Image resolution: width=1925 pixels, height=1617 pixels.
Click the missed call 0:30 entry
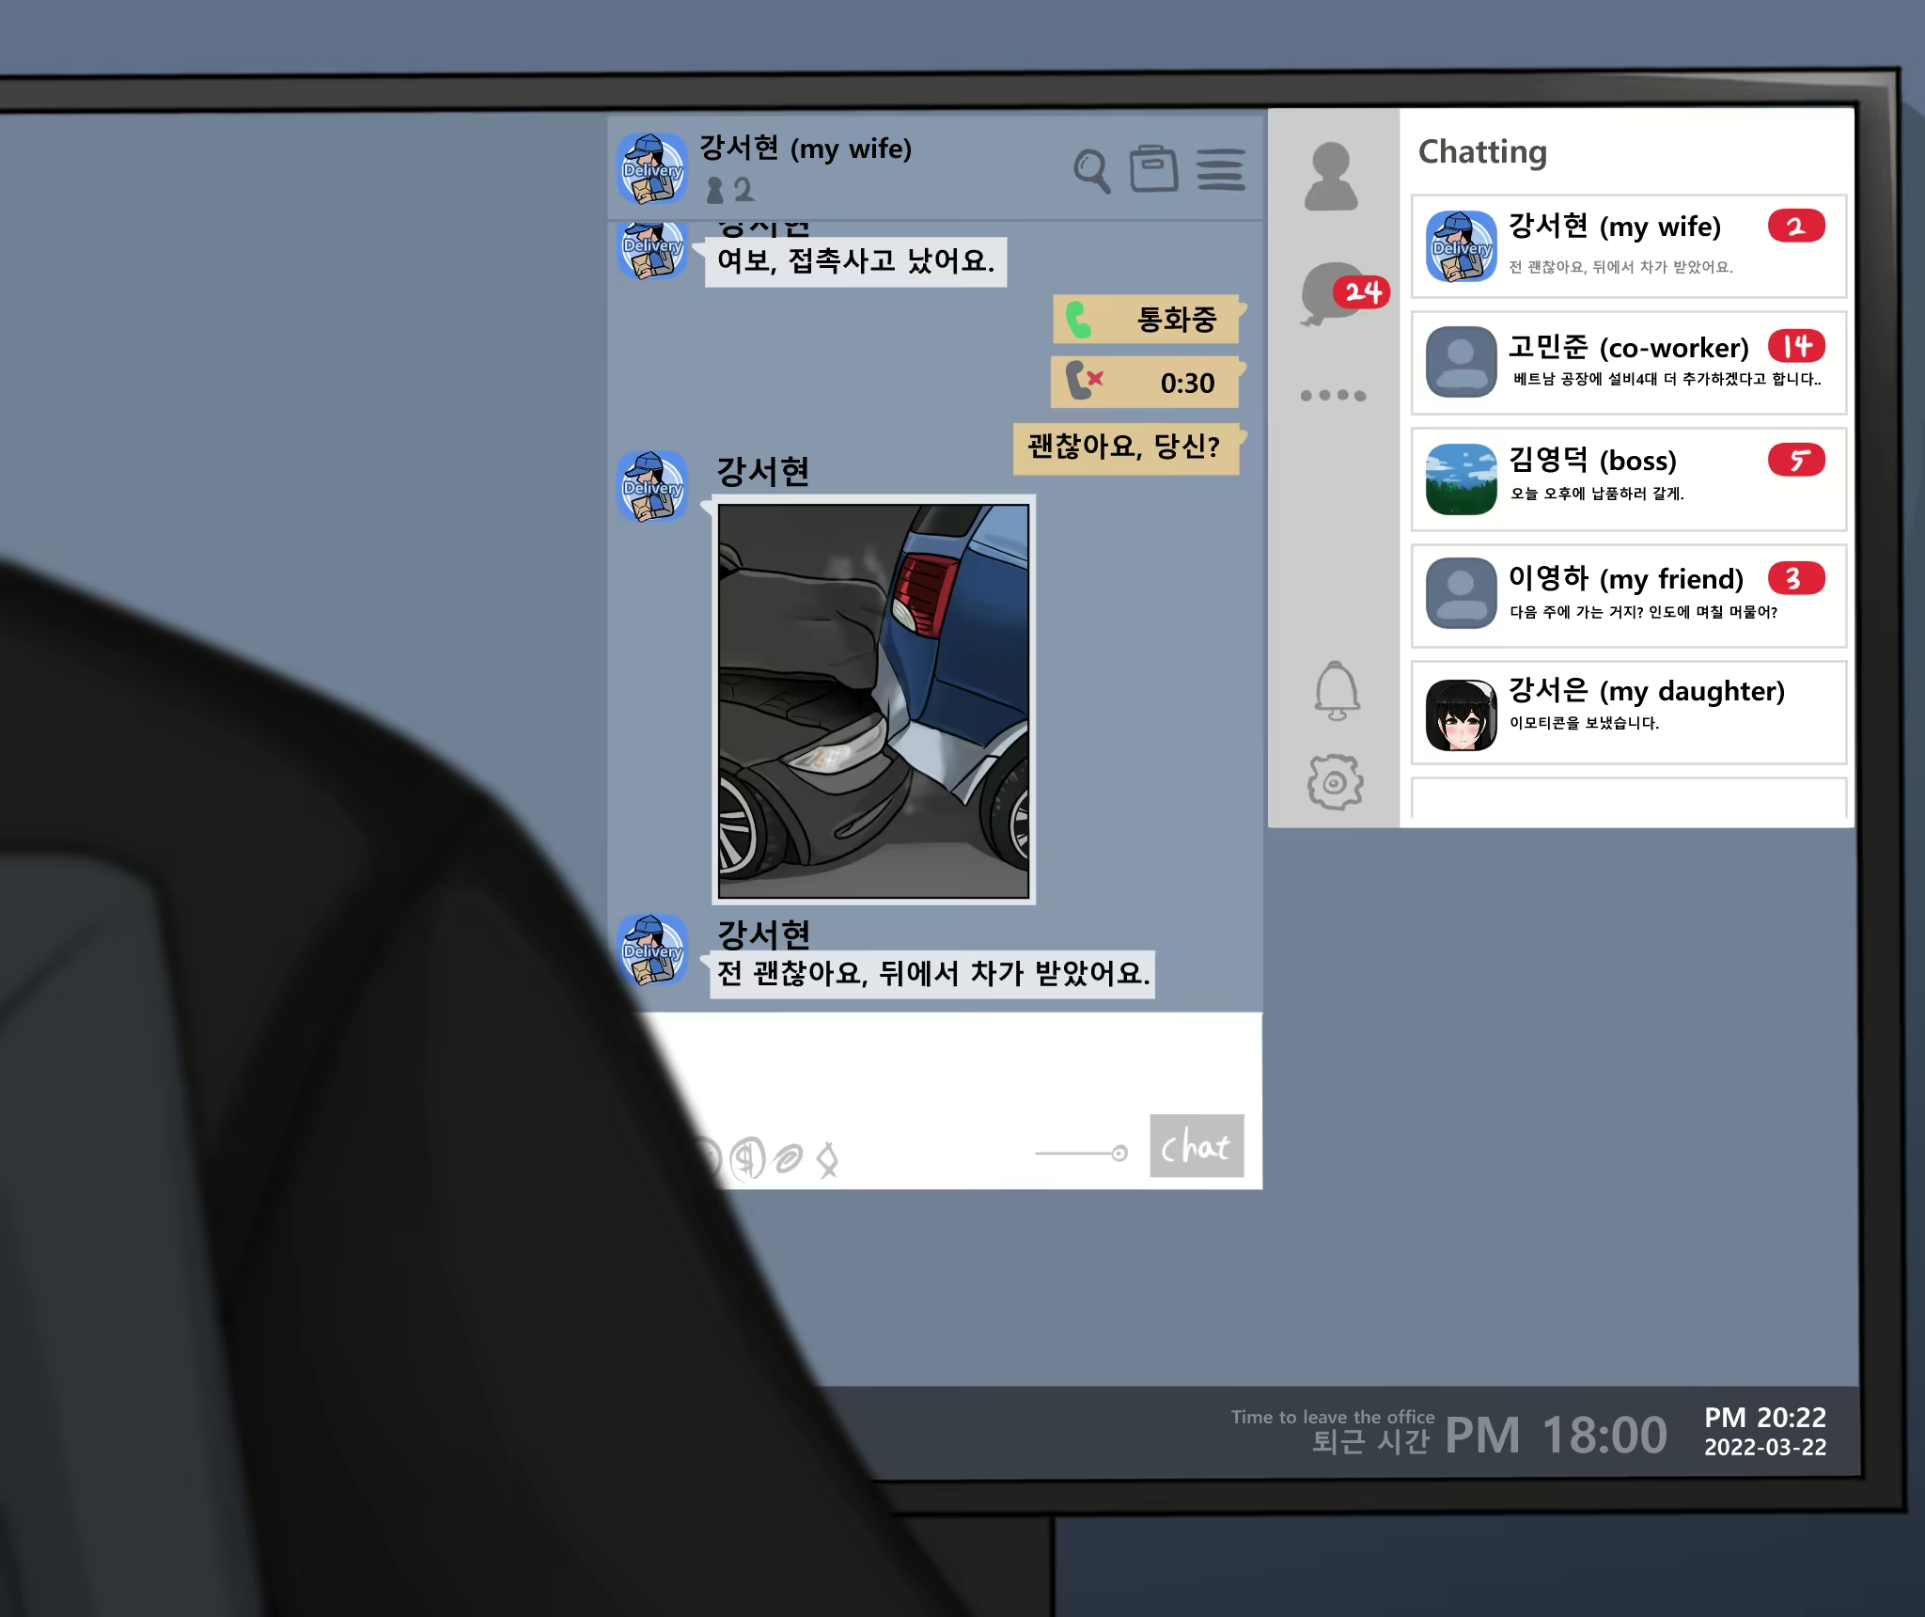pos(1145,382)
